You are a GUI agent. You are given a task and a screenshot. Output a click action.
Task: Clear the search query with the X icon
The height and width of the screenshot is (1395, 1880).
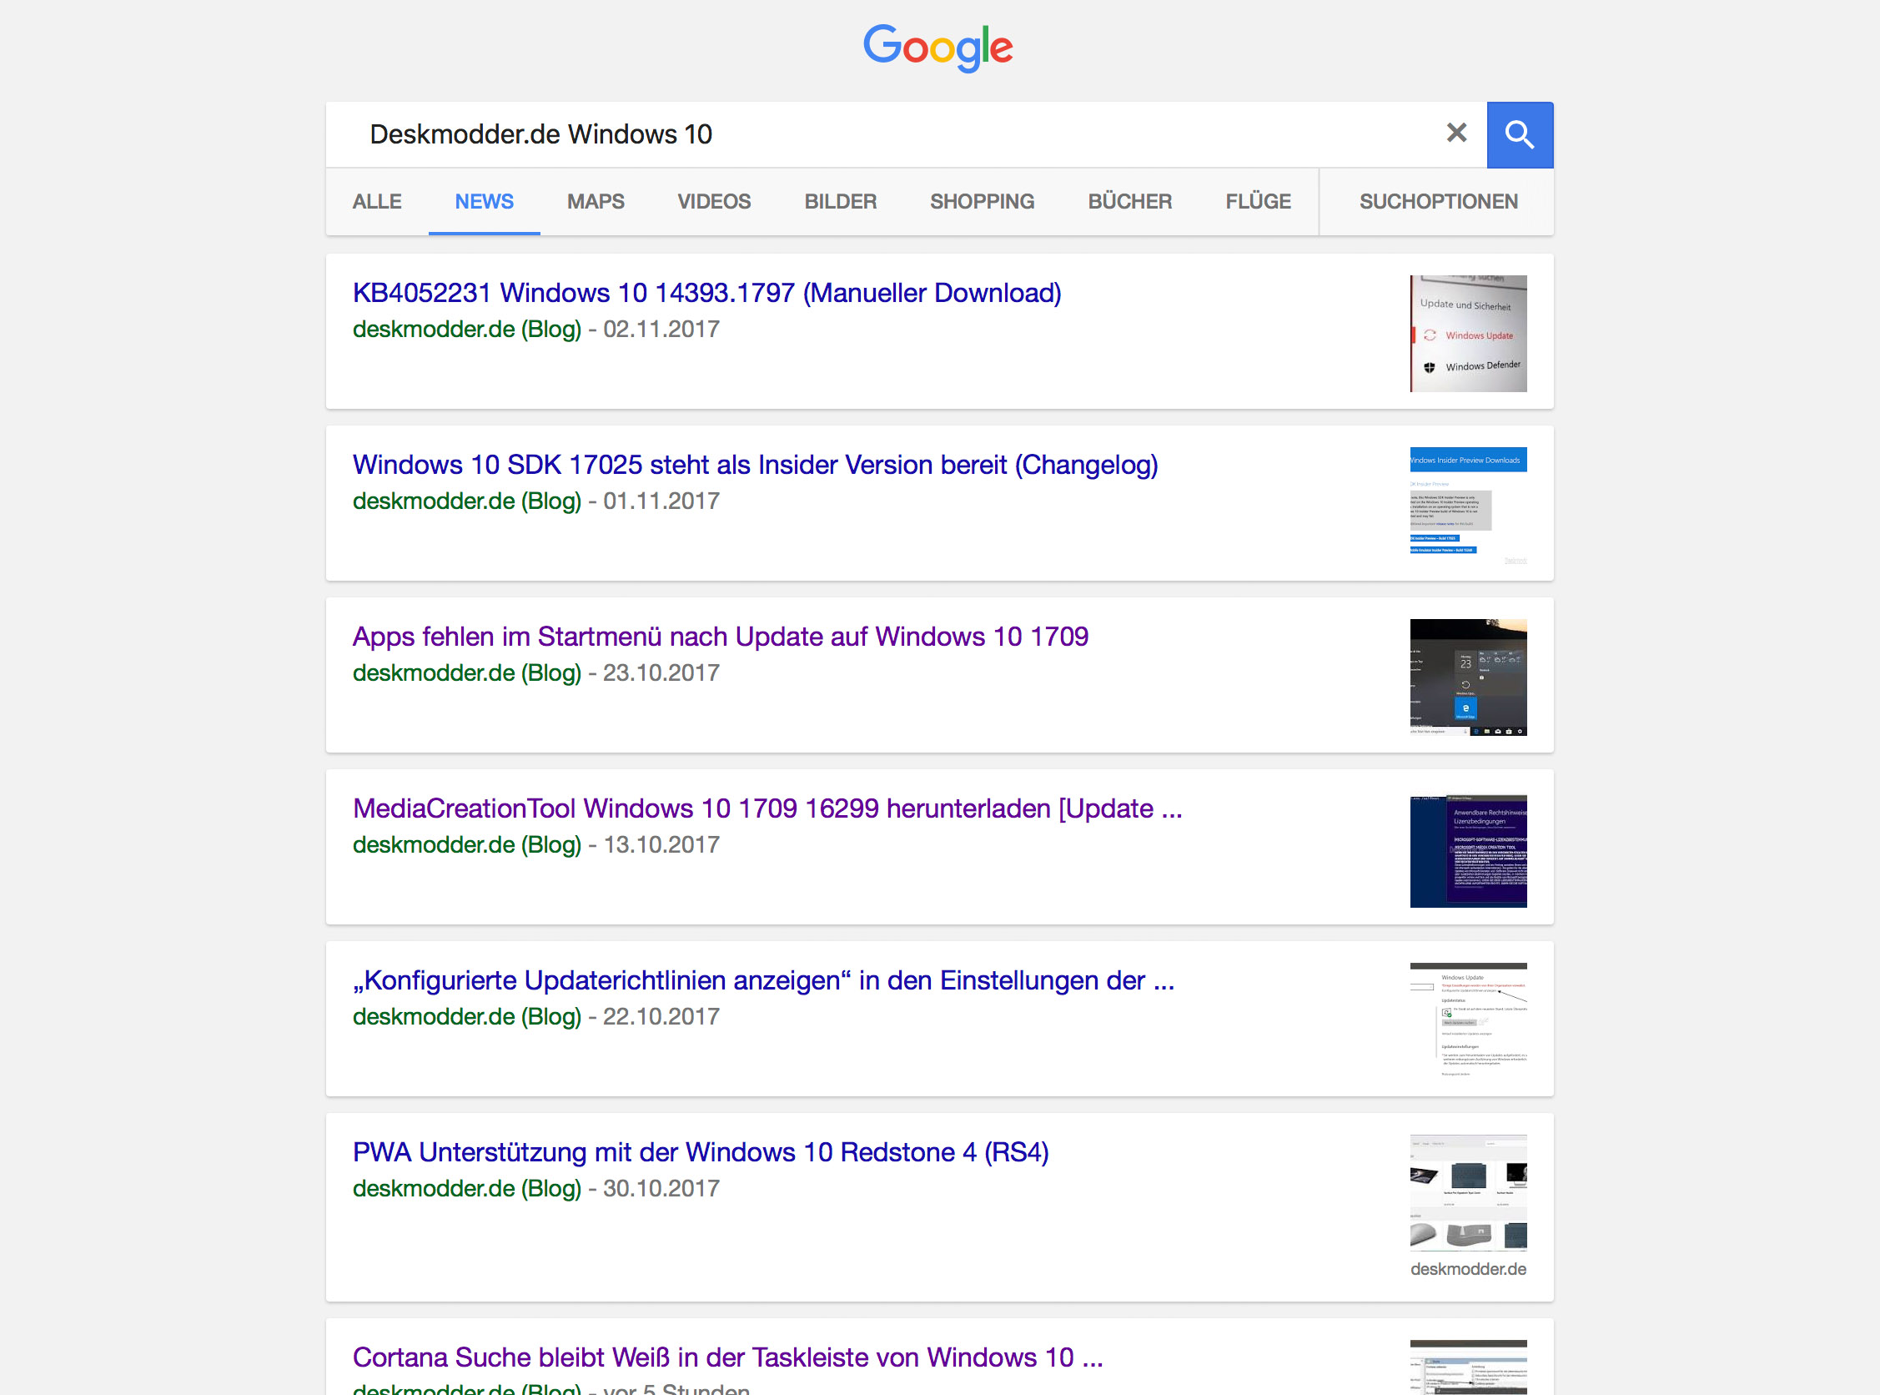pyautogui.click(x=1456, y=133)
